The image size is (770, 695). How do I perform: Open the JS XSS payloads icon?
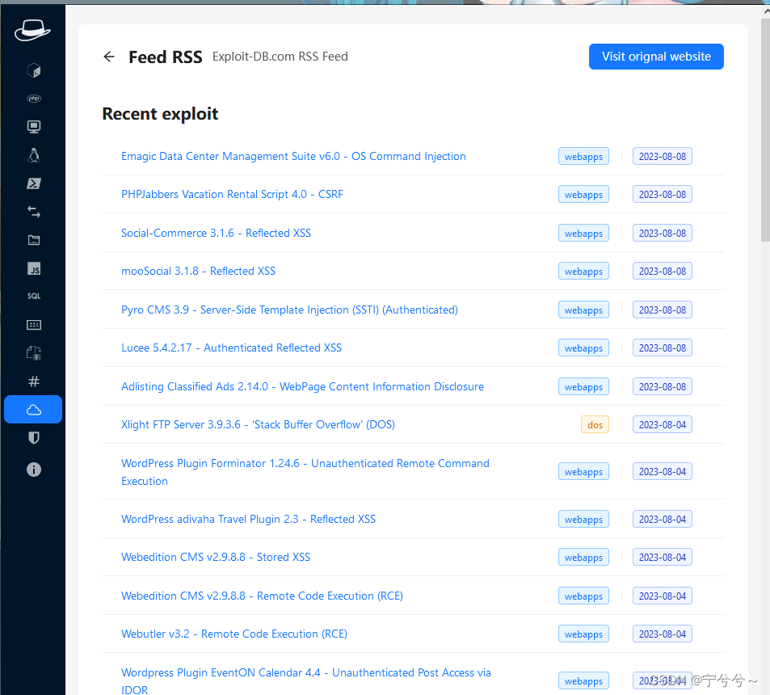pyautogui.click(x=33, y=268)
